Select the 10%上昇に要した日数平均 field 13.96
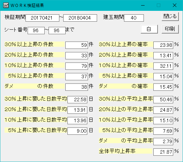Screen dimensions: 183x162 pos(77,120)
